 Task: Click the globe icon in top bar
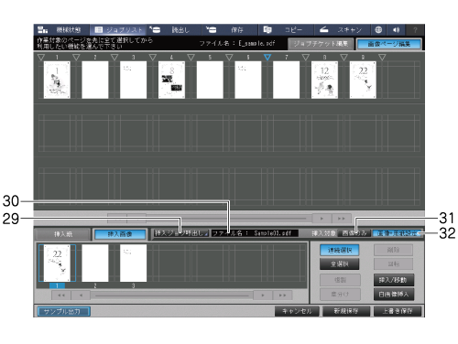(x=378, y=30)
